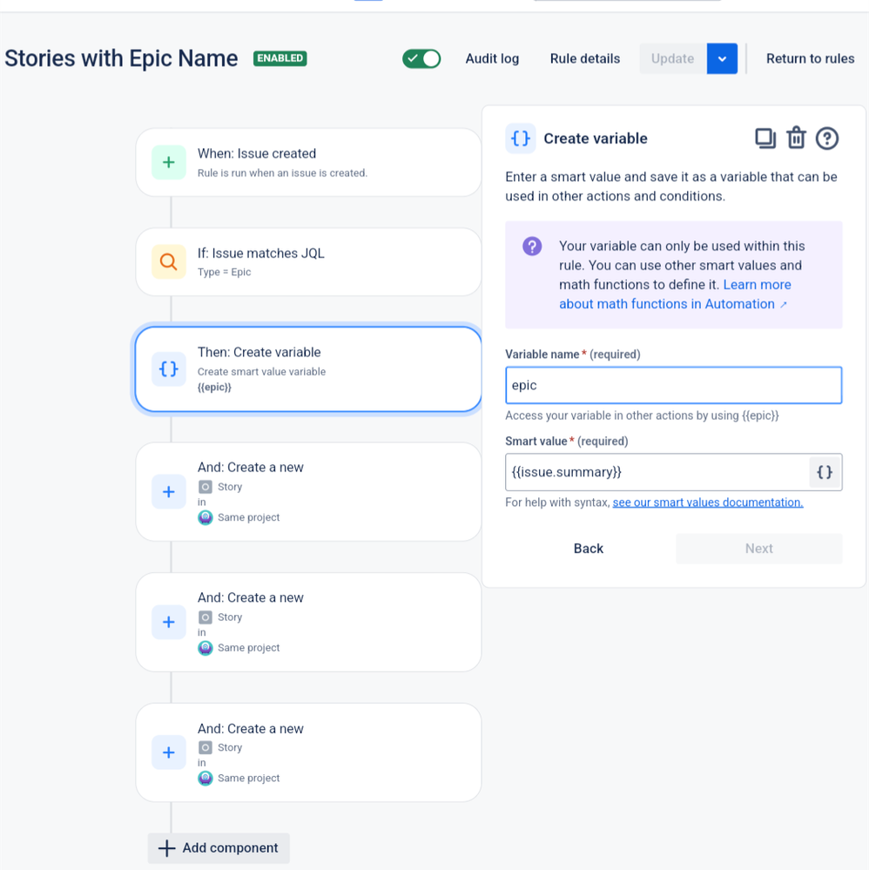The image size is (869, 870).
Task: Click 'Create smart value variable' subtitle
Action: point(261,372)
